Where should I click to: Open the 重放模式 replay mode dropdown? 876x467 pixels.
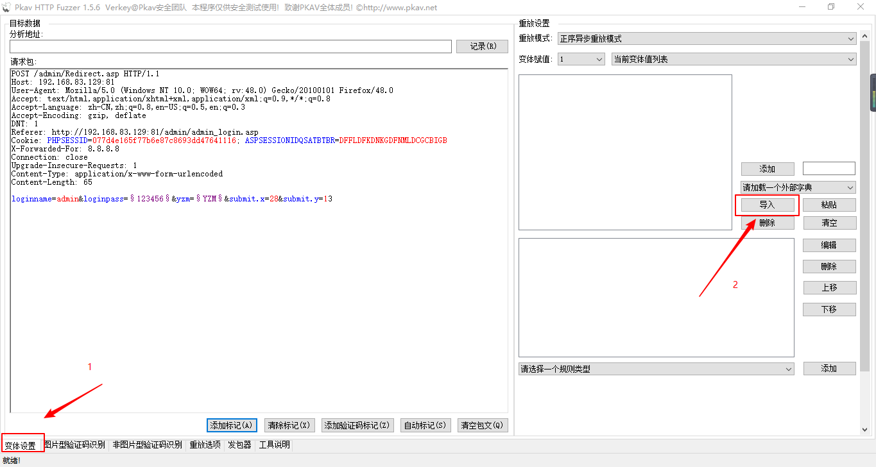[850, 38]
